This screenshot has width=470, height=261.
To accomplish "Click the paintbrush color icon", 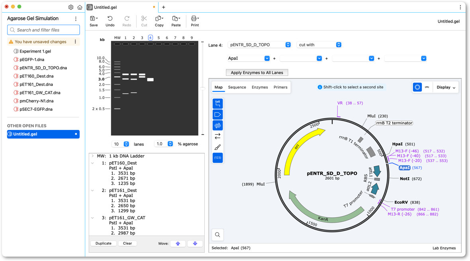I will pos(217,147).
